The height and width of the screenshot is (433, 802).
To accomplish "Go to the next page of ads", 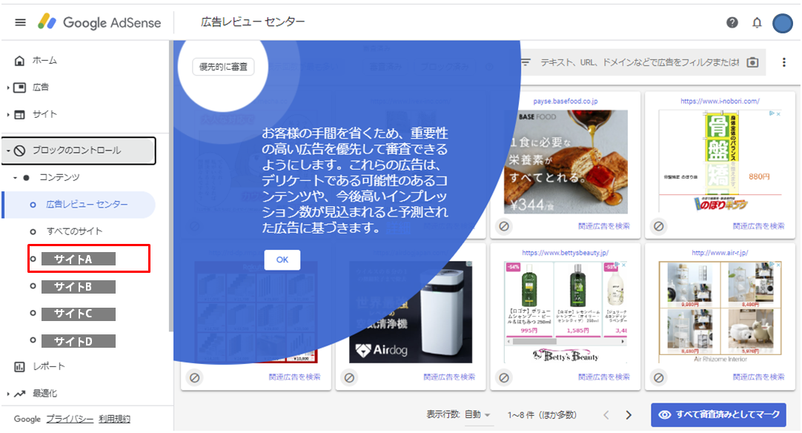I will (629, 415).
